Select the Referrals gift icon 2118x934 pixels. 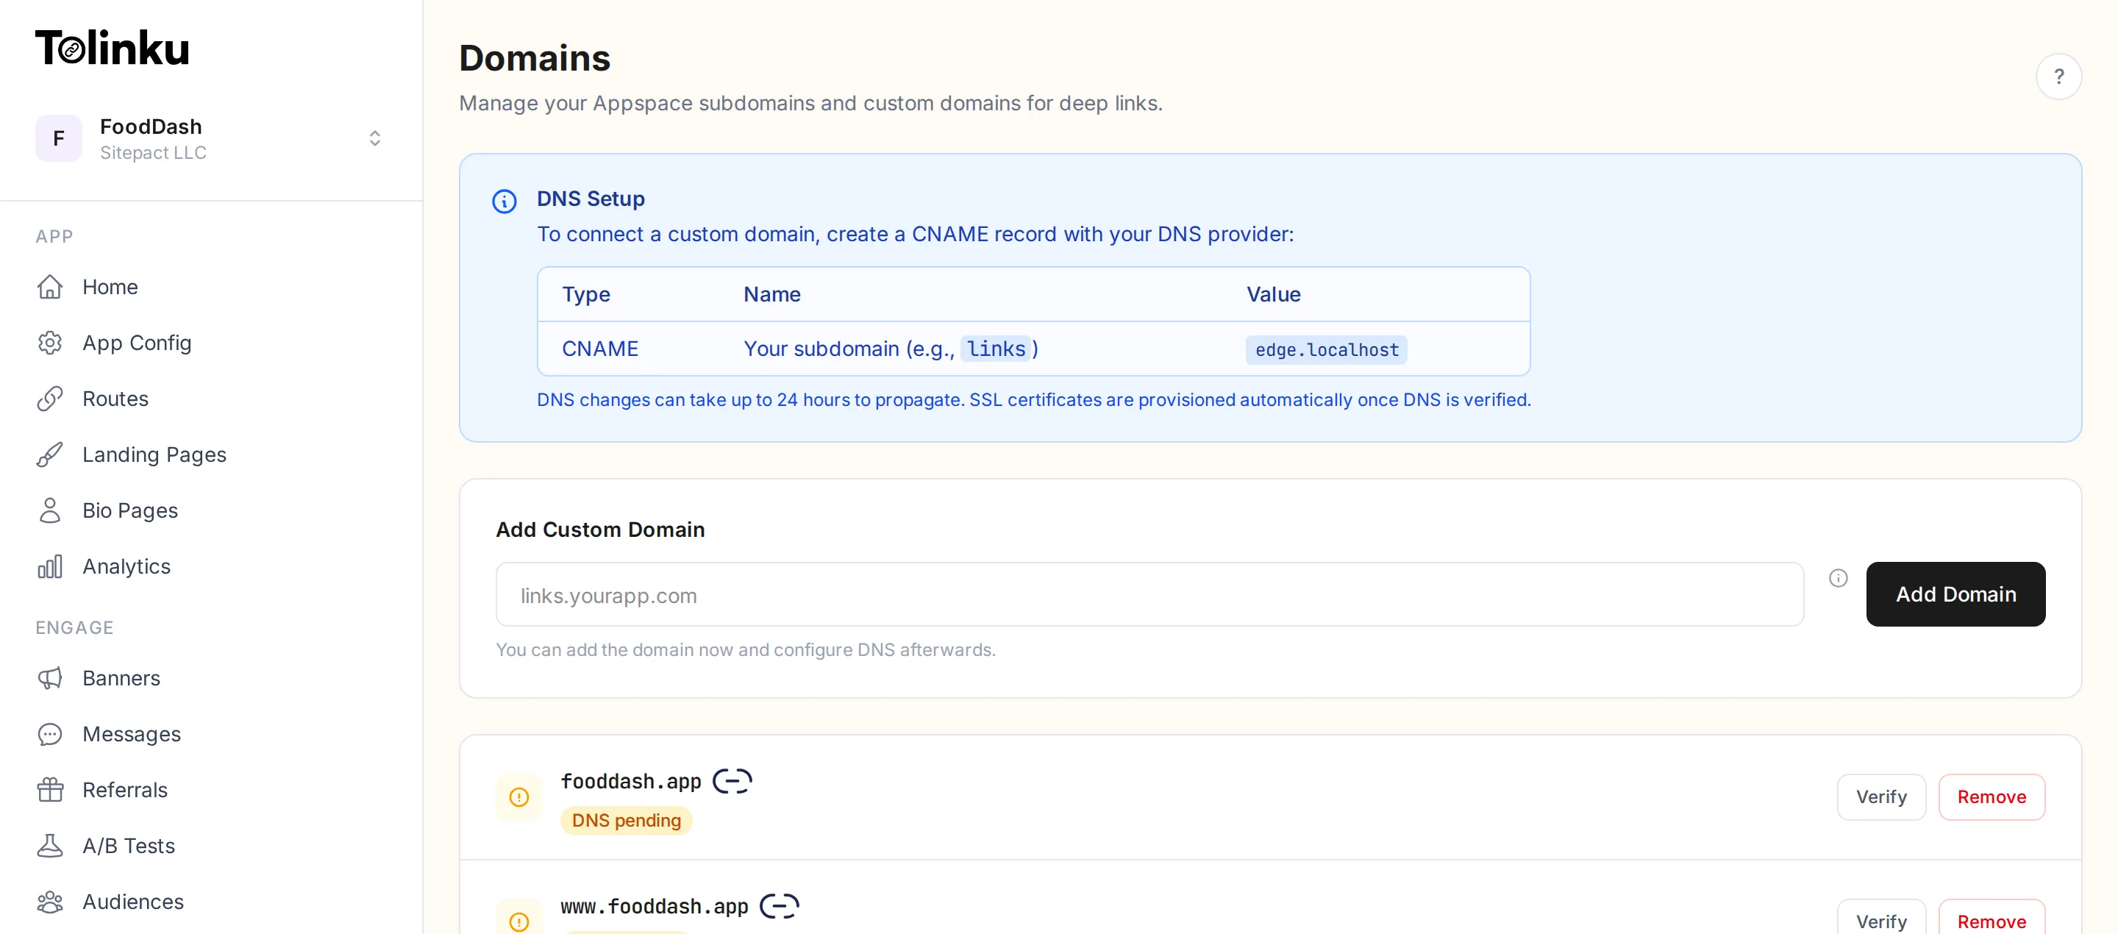[50, 790]
